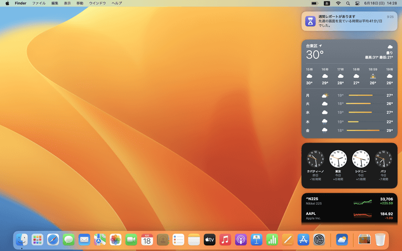Open Calendar showing 18 in Dock
This screenshot has width=402, height=251.
coord(147,240)
